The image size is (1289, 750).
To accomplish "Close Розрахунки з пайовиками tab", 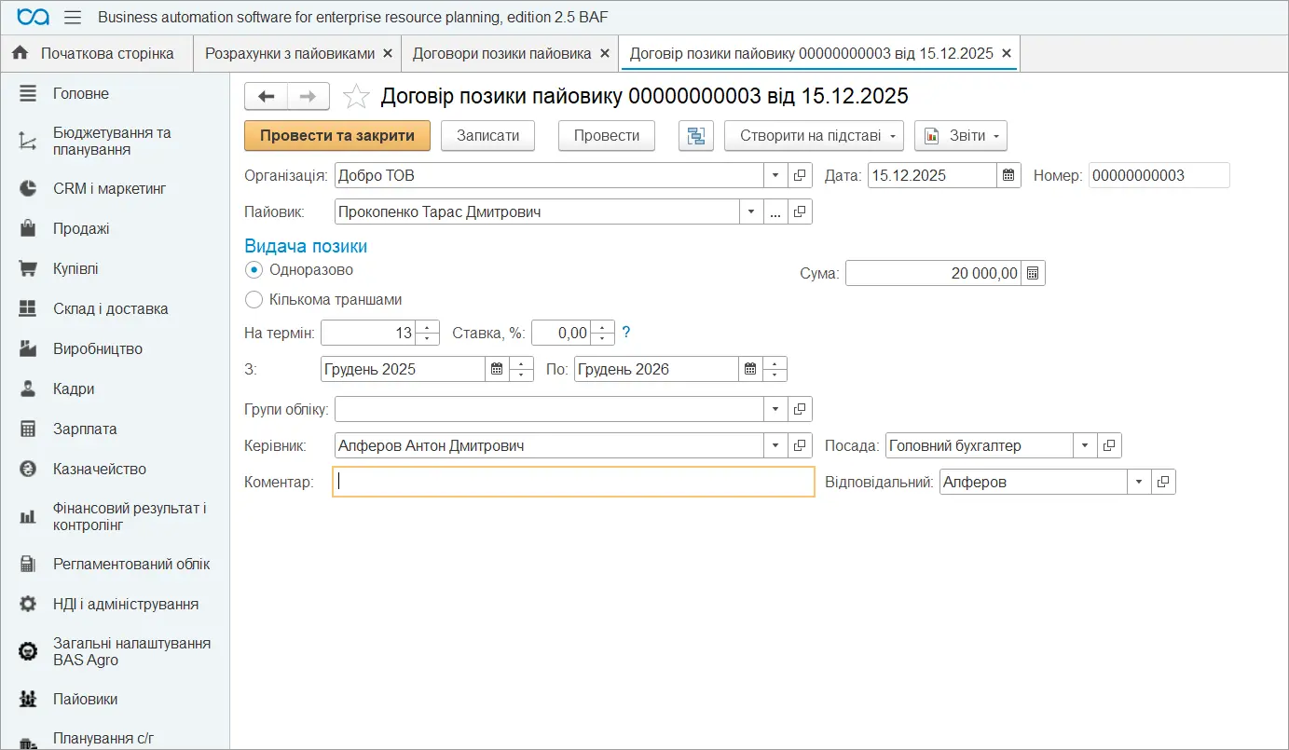I will (x=388, y=54).
